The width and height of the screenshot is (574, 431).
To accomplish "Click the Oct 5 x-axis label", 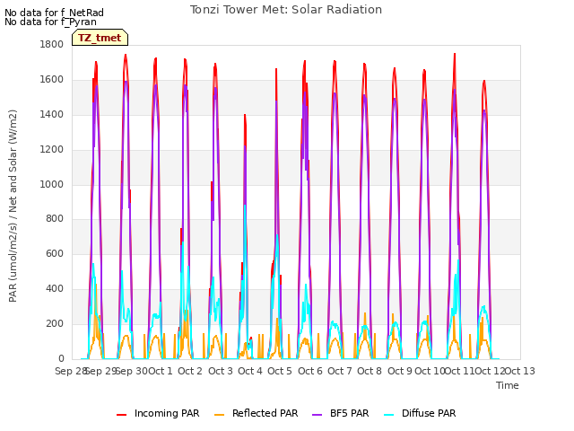I will (x=280, y=371).
